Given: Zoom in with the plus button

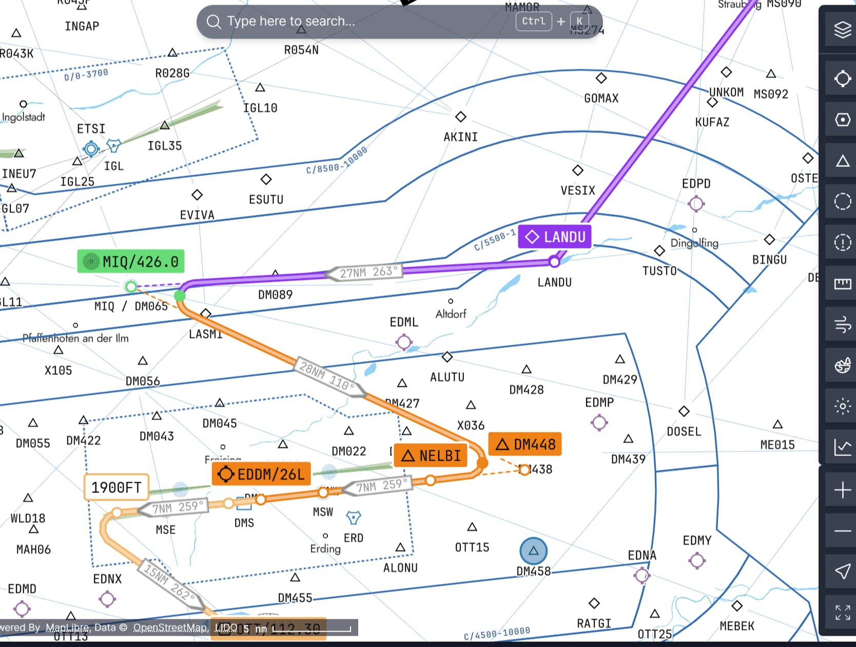Looking at the screenshot, I should (842, 490).
